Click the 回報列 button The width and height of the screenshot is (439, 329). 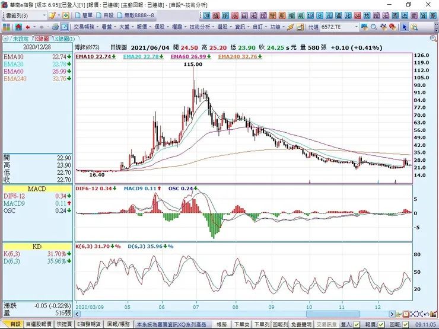[280, 324]
